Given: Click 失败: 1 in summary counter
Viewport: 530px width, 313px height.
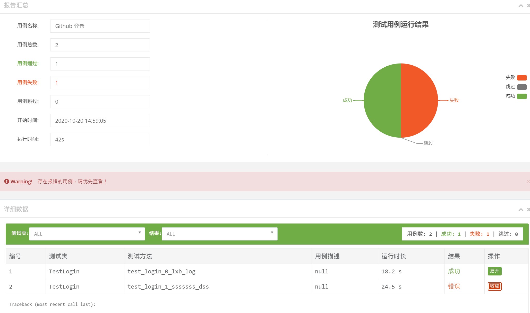Looking at the screenshot, I should click(479, 234).
